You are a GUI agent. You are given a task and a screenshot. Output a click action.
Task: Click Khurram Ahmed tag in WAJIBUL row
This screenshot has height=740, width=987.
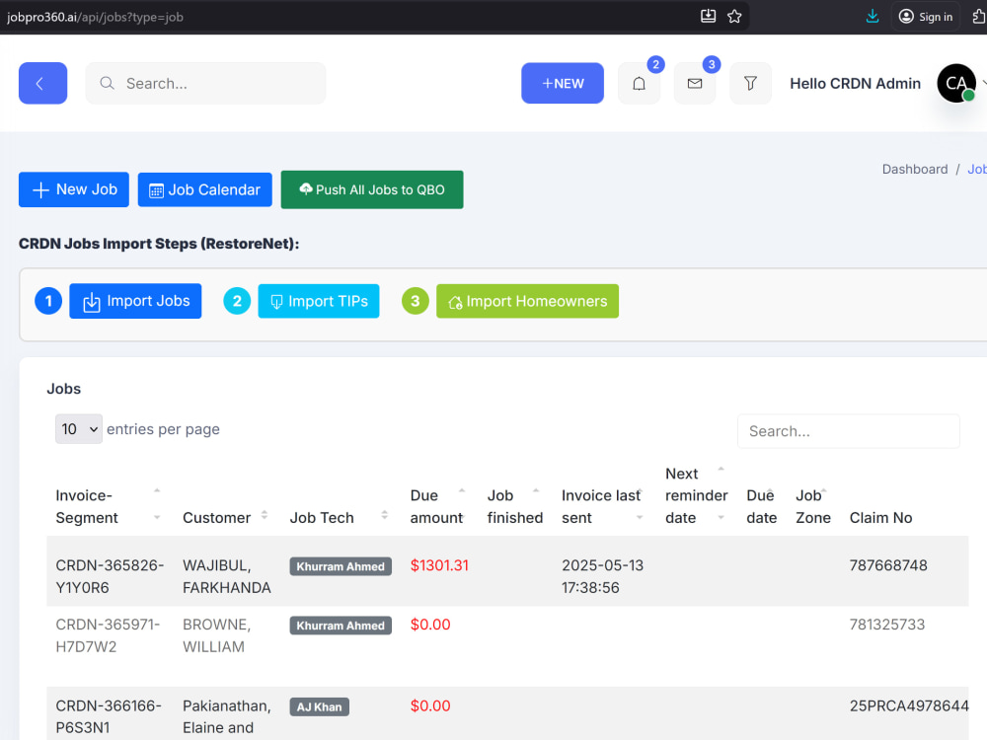341,566
